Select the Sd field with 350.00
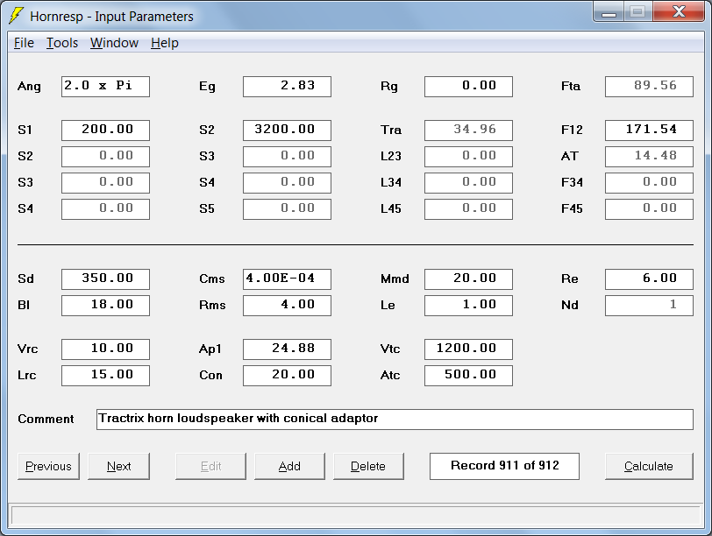This screenshot has width=712, height=536. [x=105, y=279]
